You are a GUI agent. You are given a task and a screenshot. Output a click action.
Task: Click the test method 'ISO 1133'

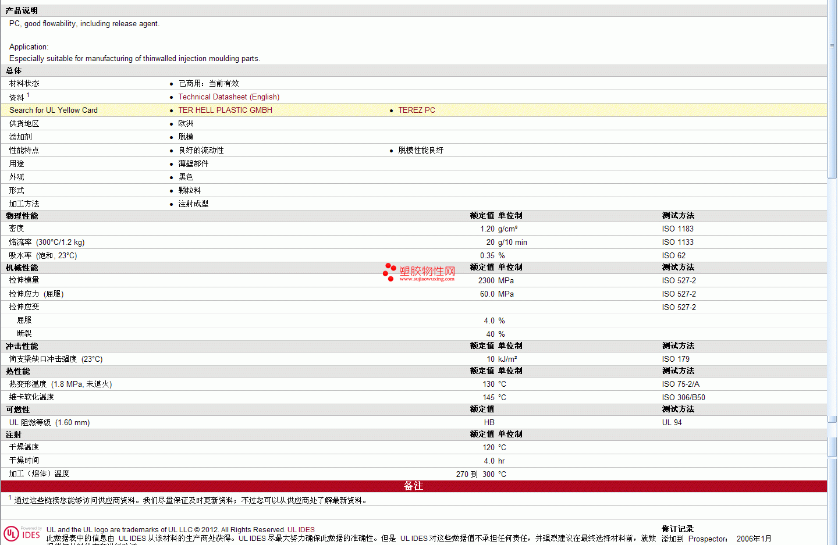(678, 243)
